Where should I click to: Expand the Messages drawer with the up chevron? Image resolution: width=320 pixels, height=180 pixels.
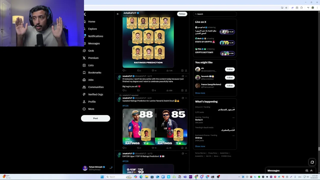click(x=311, y=170)
